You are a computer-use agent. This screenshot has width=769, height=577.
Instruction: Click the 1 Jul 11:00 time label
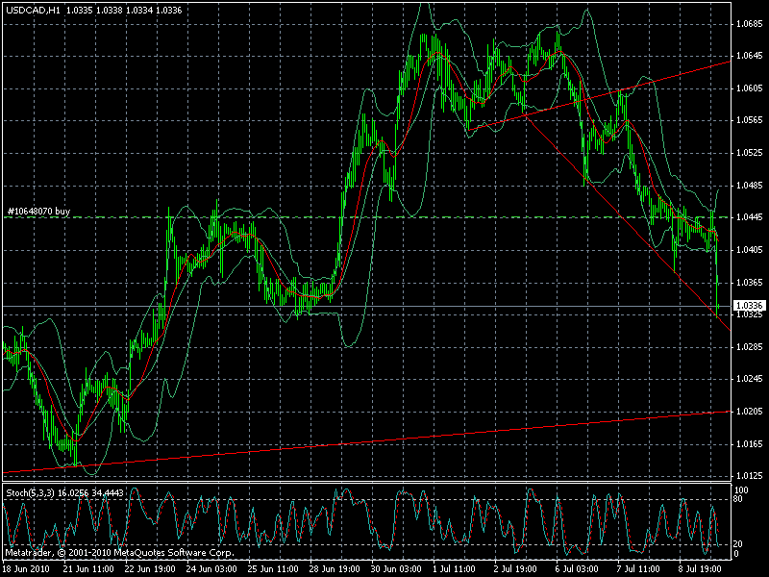coord(454,569)
